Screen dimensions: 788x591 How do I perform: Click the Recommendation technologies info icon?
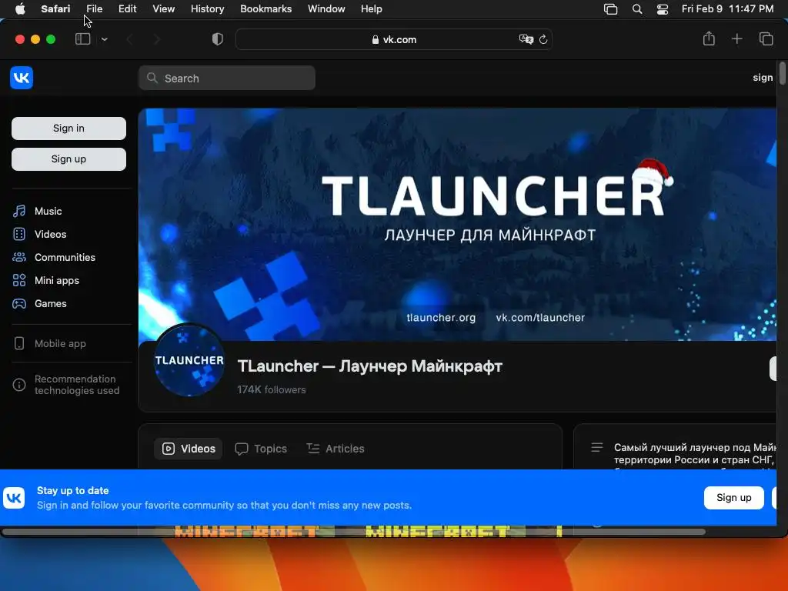coord(19,385)
